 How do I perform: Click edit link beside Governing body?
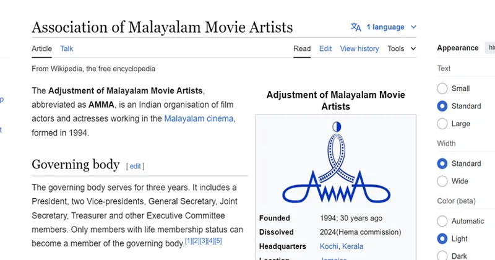pyautogui.click(x=135, y=166)
